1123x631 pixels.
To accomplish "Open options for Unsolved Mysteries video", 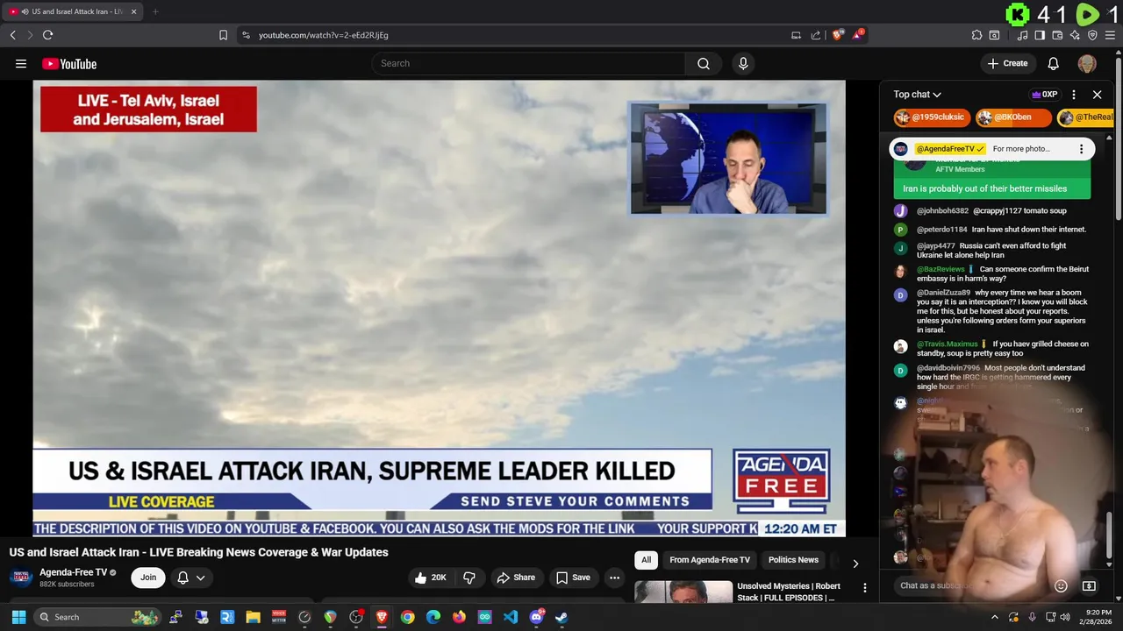I will (864, 588).
